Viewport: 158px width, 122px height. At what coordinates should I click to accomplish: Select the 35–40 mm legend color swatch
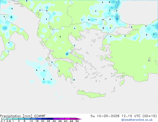tap(62, 119)
